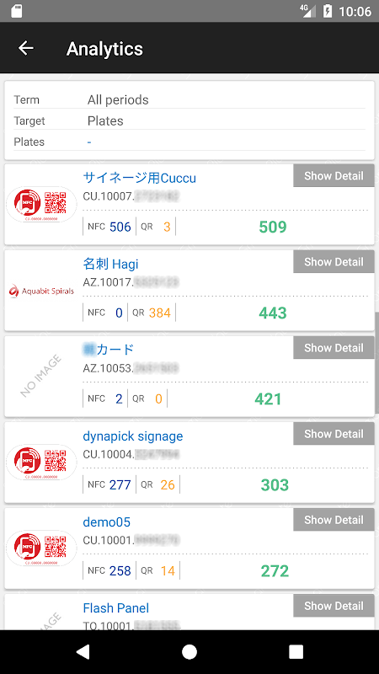379x674 pixels.
Task: Tap the Android recent apps square button
Action: (x=296, y=651)
